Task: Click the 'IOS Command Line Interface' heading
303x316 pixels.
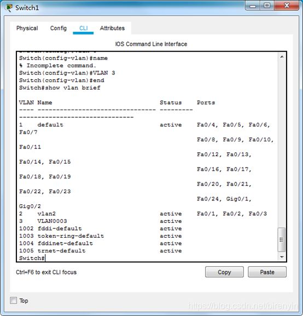Action: tap(151, 44)
